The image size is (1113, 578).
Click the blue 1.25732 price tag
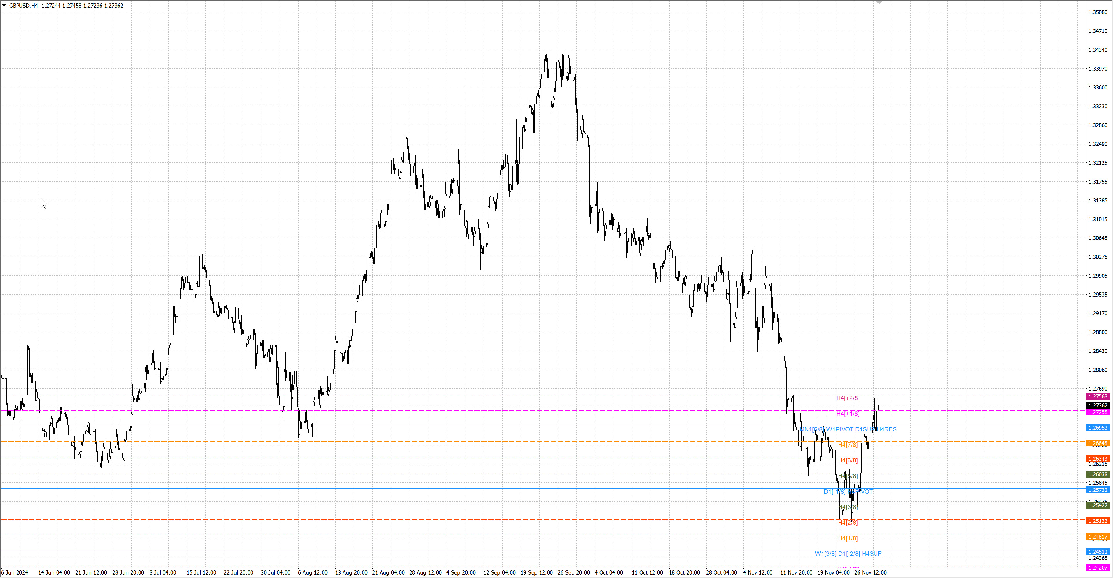coord(1097,490)
